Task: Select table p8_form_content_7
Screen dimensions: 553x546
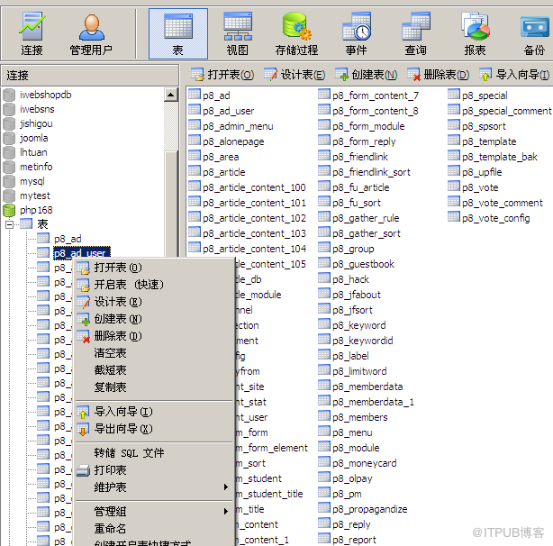Action: tap(376, 96)
